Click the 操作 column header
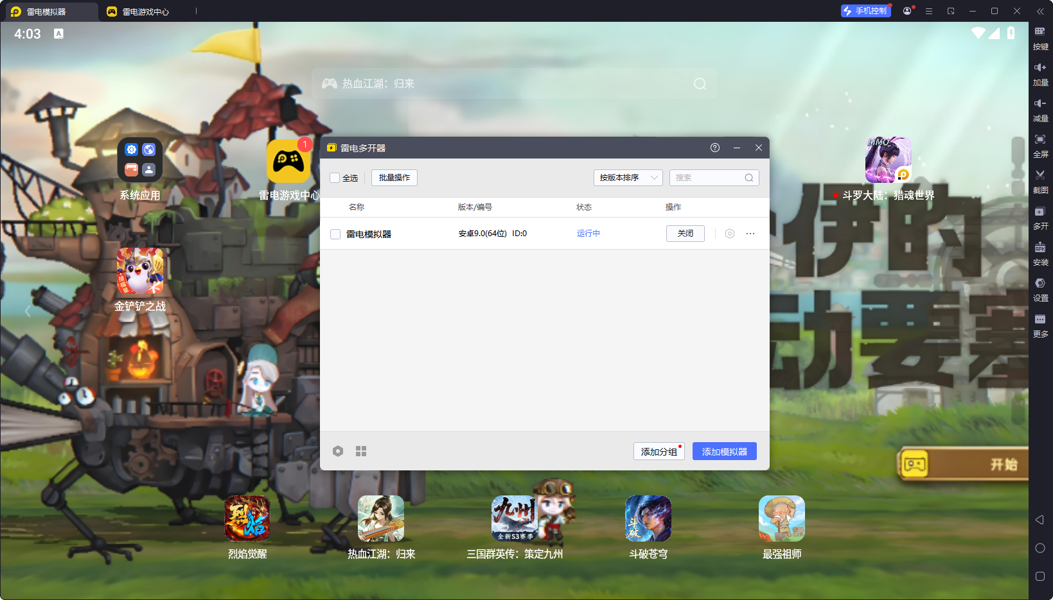This screenshot has width=1053, height=600. (673, 207)
